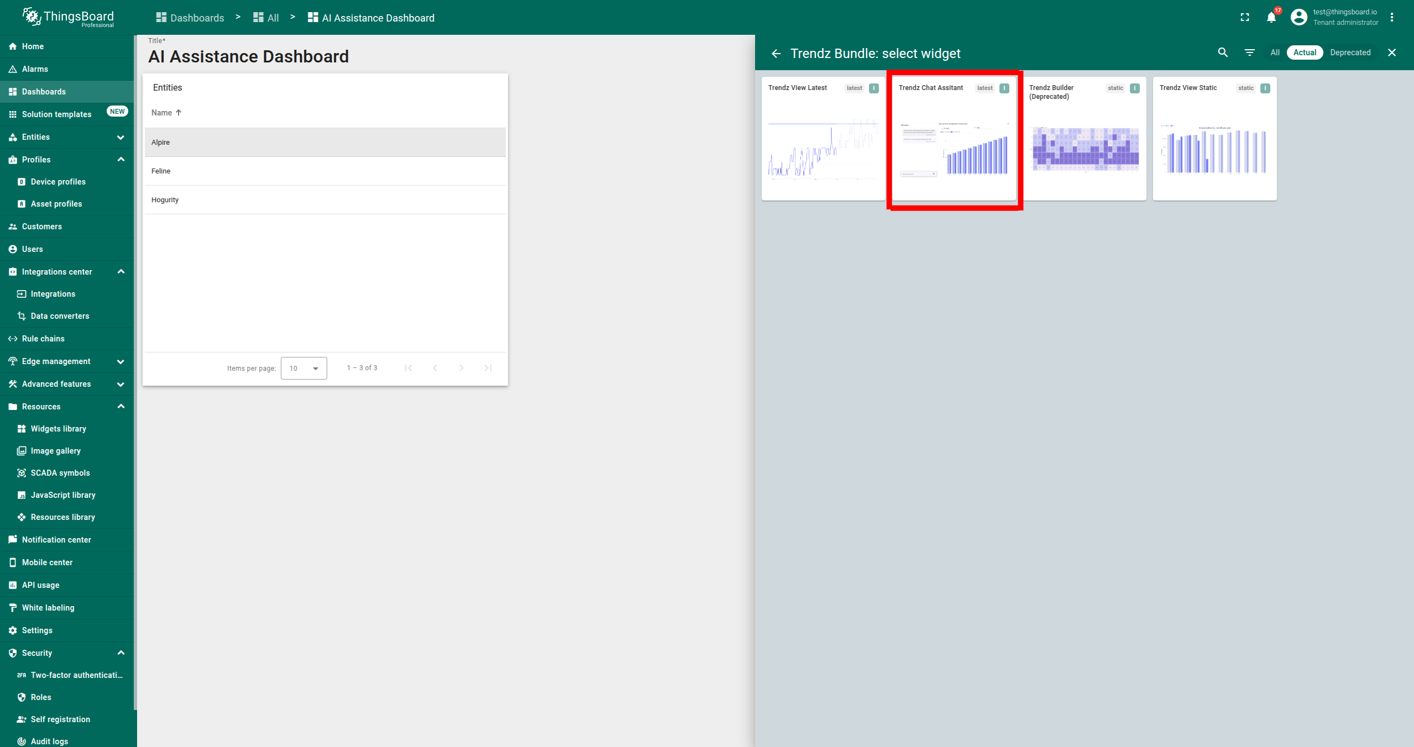Select the Deprecated widgets filter toggle

pos(1350,52)
